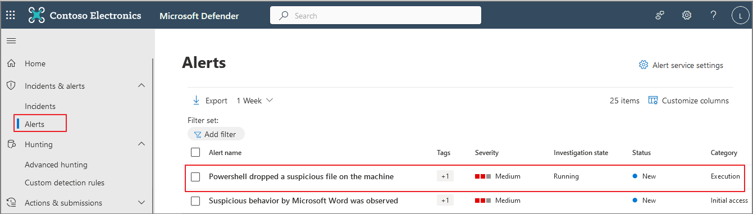This screenshot has height=214, width=753.
Task: Click the Initial access category cell
Action: point(729,201)
